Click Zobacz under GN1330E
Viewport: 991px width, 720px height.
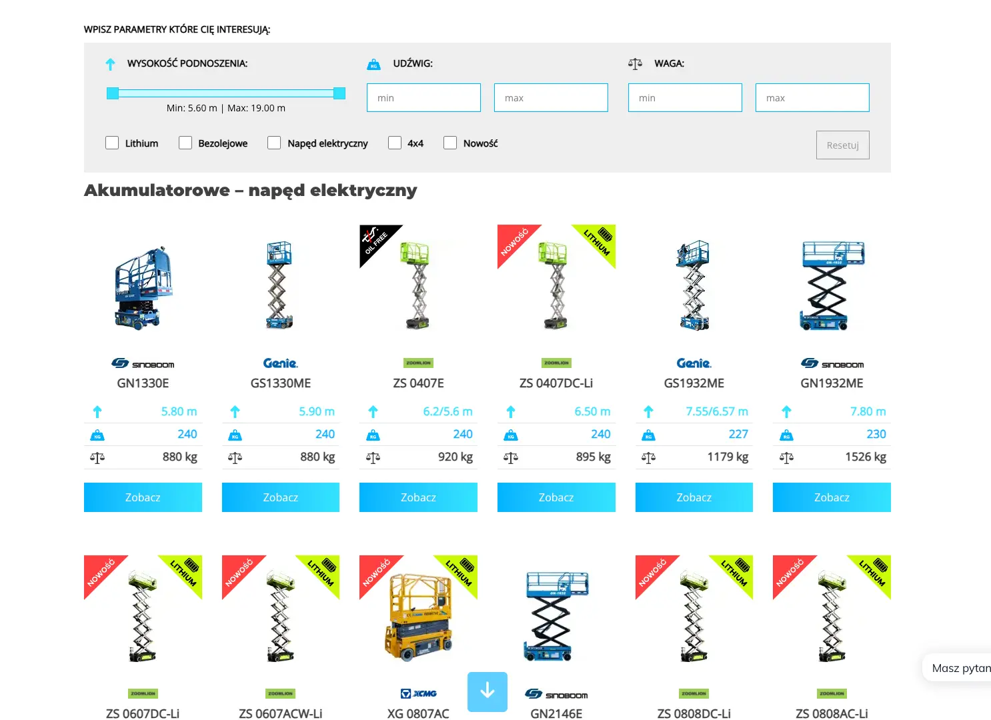pyautogui.click(x=143, y=497)
